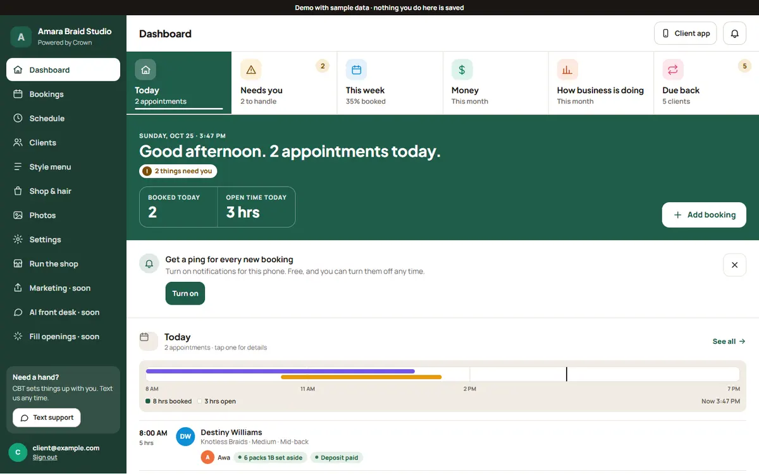Turn on booking notifications
The image size is (759, 474).
185,293
